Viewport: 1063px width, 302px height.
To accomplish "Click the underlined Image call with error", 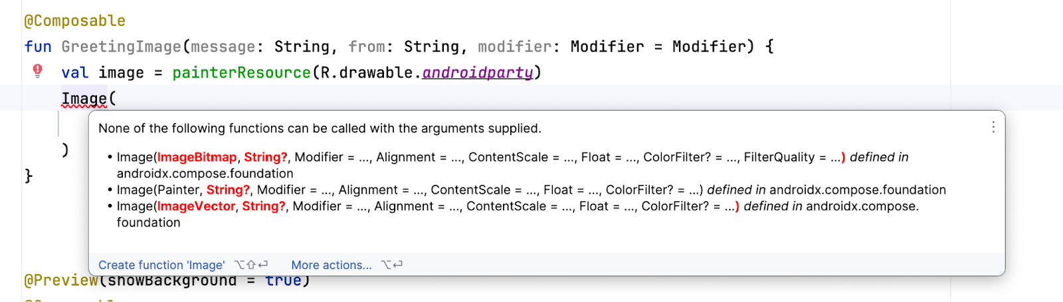I will [x=84, y=99].
